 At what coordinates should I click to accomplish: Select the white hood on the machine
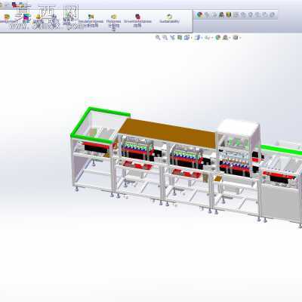point(238,128)
